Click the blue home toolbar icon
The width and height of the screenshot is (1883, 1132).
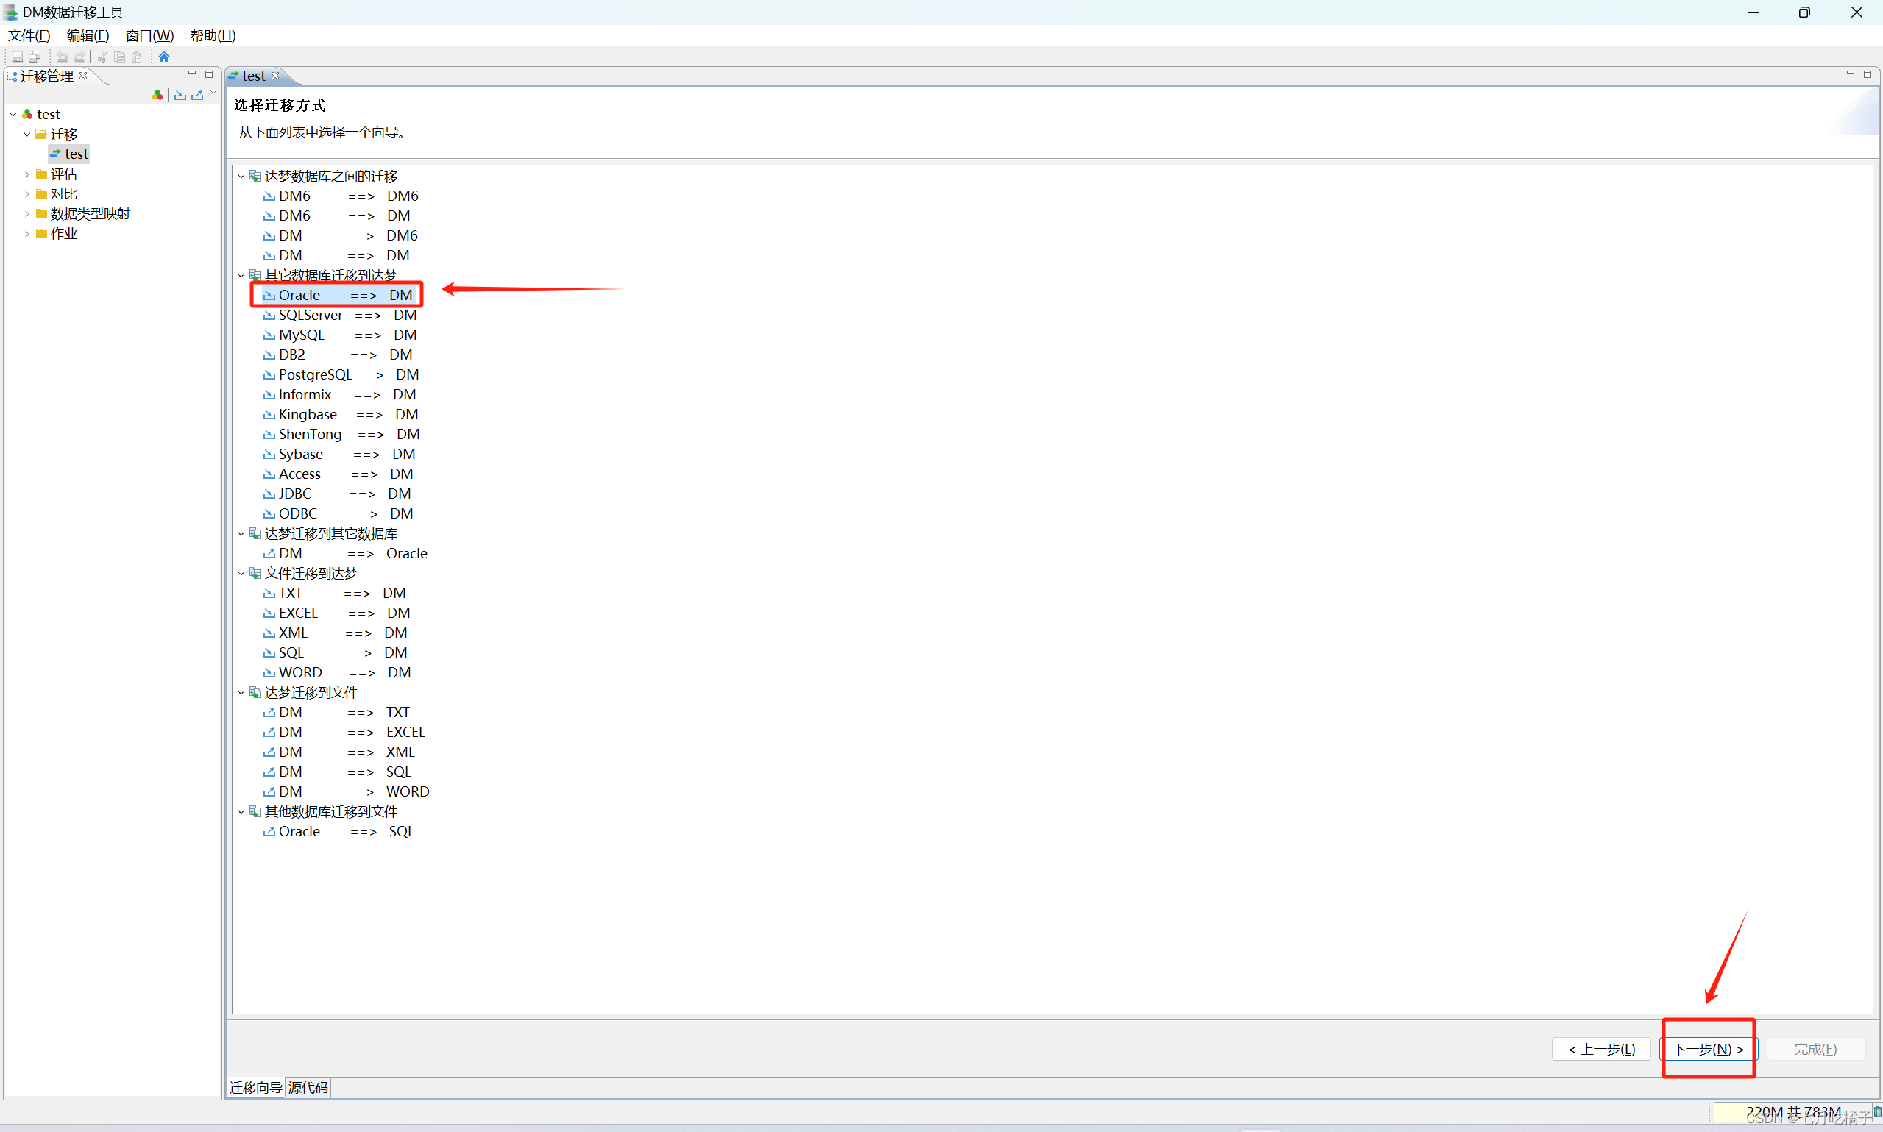(164, 57)
